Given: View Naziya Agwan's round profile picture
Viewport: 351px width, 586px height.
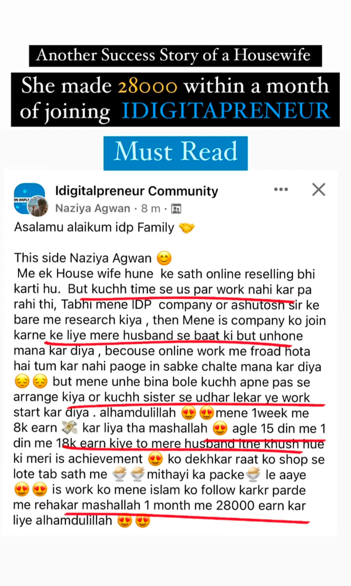Looking at the screenshot, I should tap(38, 206).
